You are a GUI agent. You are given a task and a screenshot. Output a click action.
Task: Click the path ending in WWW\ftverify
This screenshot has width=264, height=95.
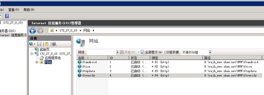[231, 75]
